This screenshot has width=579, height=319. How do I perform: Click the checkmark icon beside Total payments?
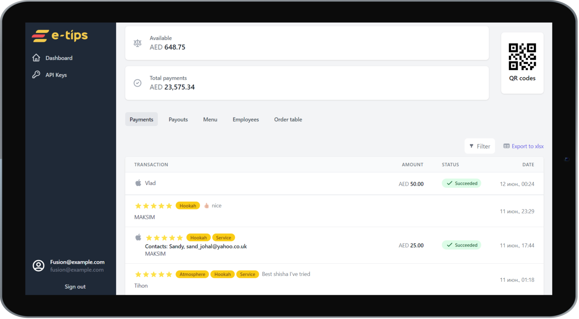click(x=138, y=83)
